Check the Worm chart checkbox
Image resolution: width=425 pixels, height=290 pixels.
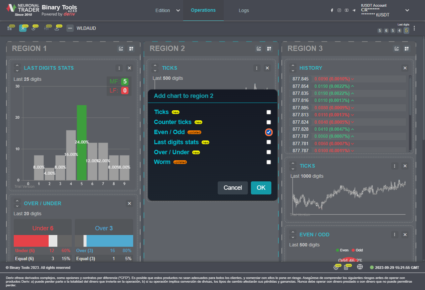point(269,162)
